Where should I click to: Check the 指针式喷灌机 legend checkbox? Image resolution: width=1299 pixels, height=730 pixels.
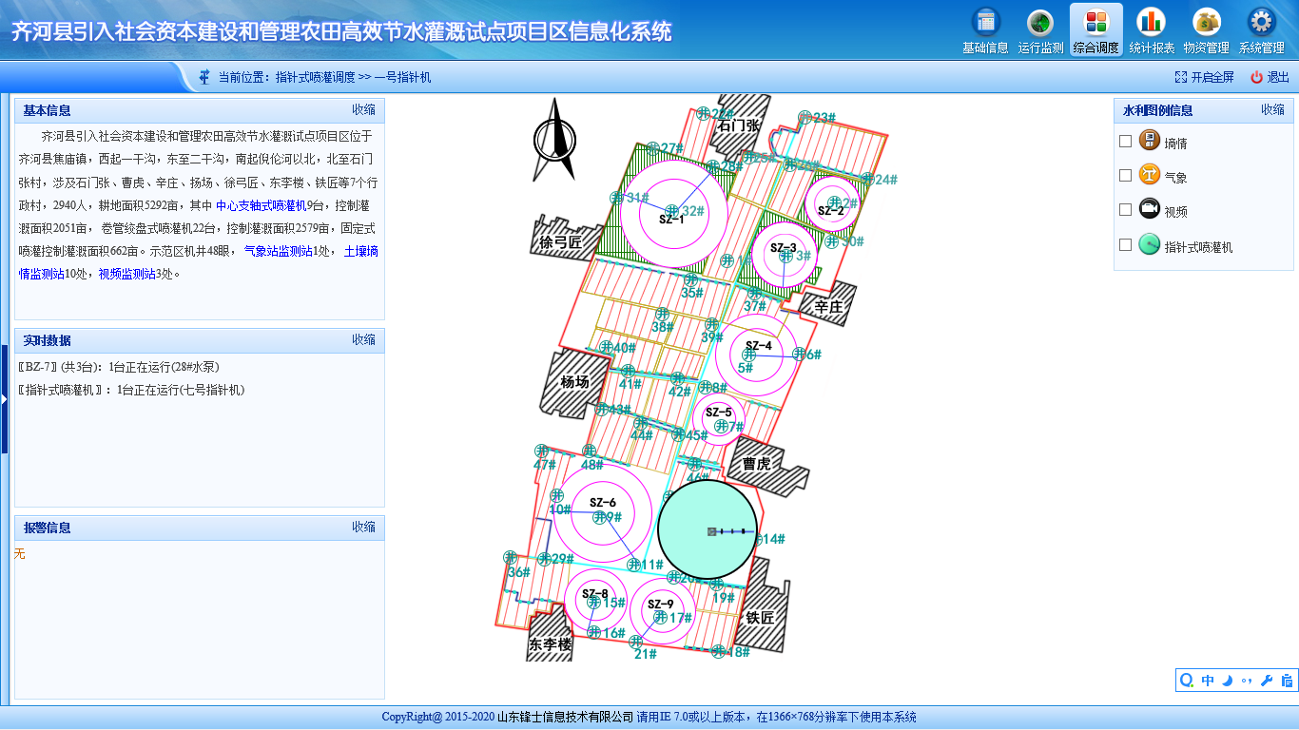[1126, 245]
